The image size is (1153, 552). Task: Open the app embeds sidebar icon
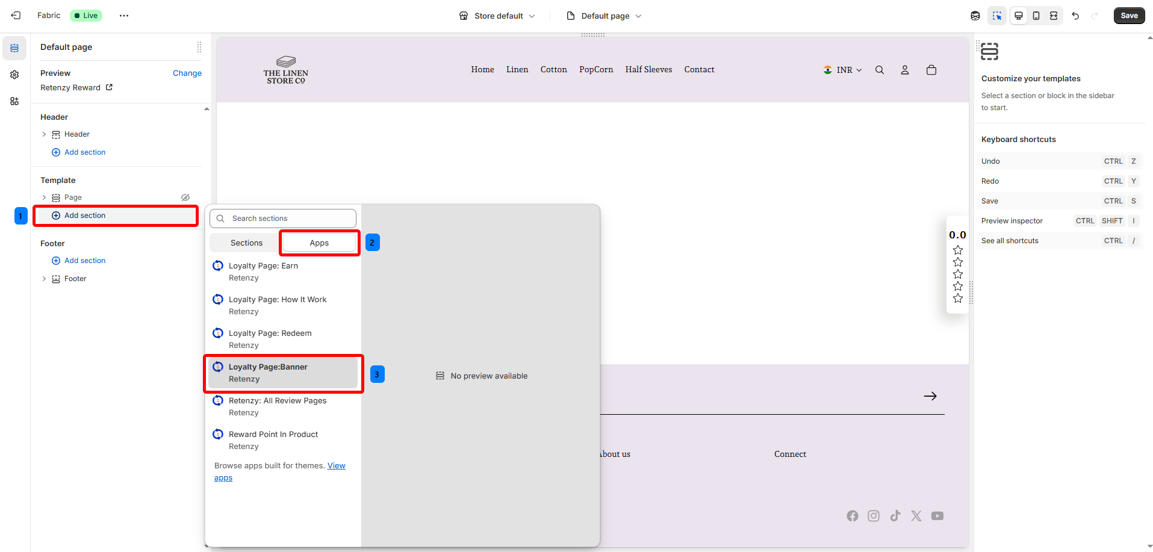[x=14, y=101]
